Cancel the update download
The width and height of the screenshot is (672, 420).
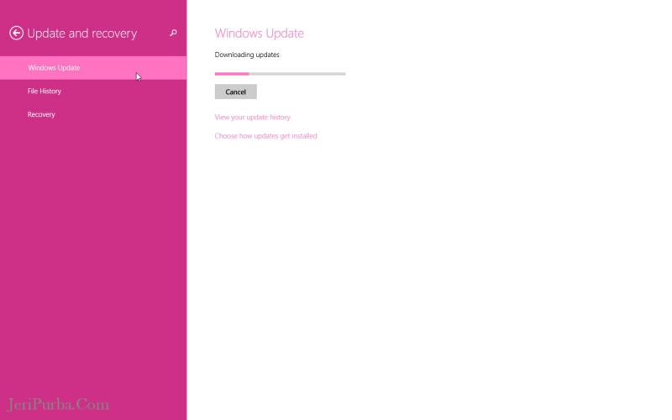click(x=236, y=92)
